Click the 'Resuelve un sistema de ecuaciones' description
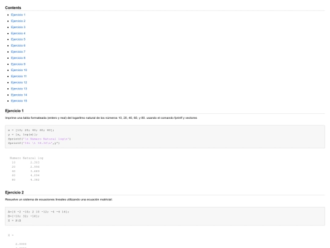This screenshot has width=330, height=248. pyautogui.click(x=59, y=200)
